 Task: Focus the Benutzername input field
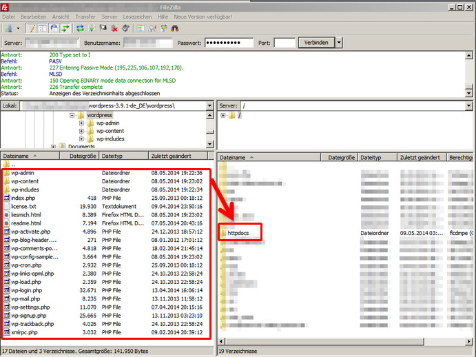pos(148,43)
